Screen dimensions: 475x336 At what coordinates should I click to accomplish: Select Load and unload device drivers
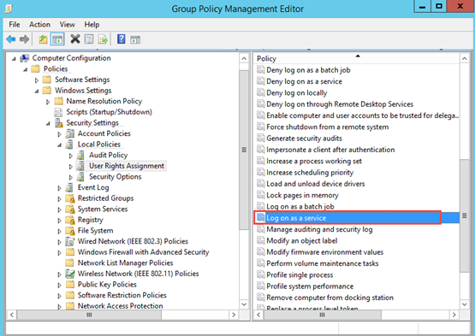point(315,184)
